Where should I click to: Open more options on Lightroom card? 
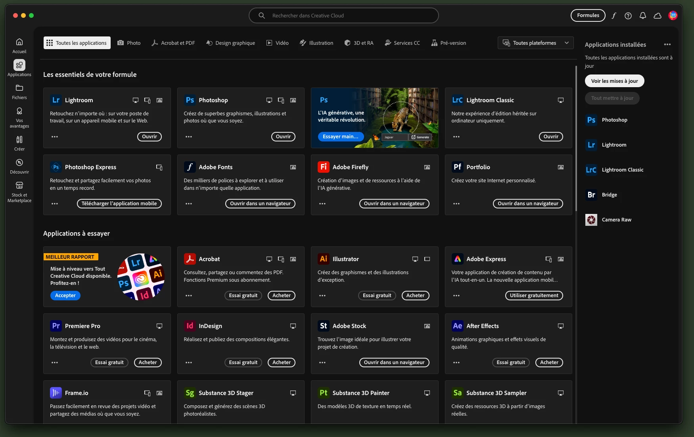point(55,137)
